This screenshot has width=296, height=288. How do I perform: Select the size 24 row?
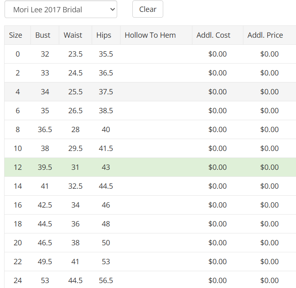click(x=18, y=281)
